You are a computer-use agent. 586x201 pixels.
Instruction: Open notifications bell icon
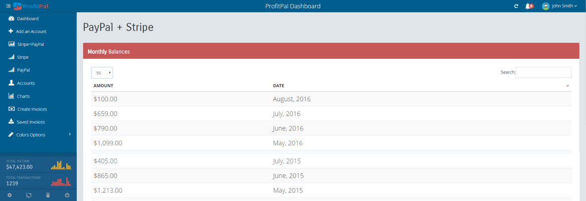coord(528,6)
